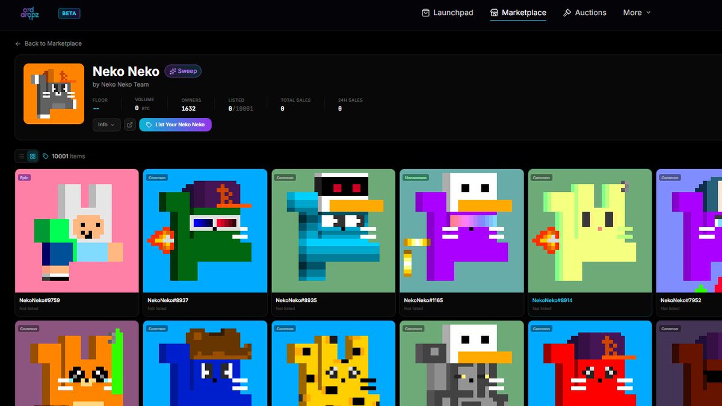Expand the More menu
722x406 pixels.
coord(637,13)
